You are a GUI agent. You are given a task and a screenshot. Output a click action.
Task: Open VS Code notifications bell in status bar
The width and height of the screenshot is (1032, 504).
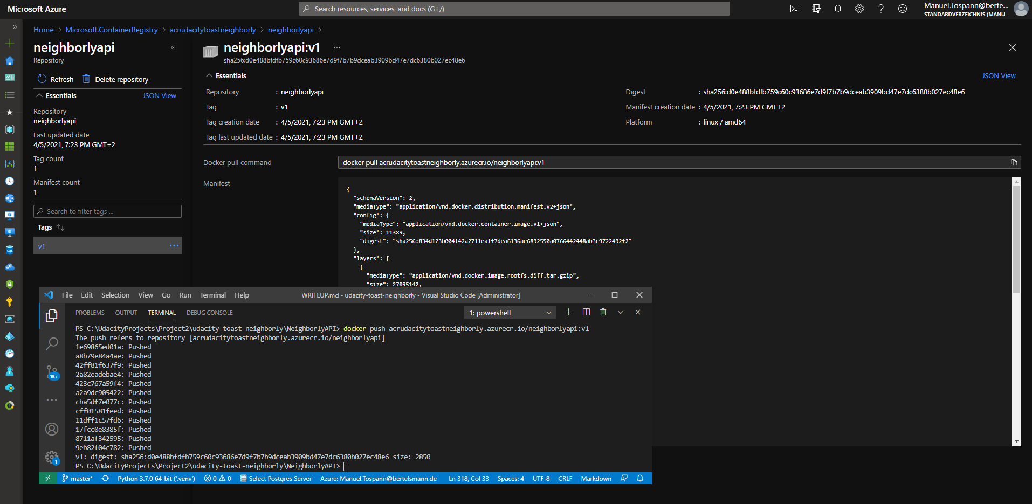640,478
